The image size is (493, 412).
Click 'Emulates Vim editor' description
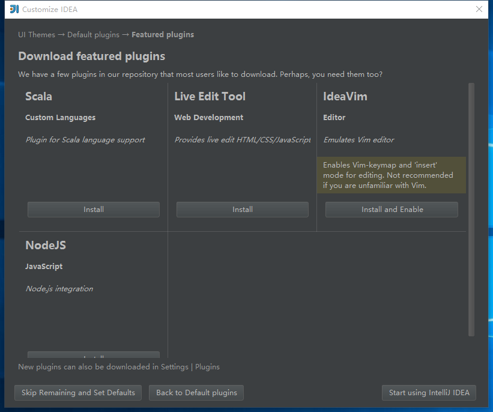[x=358, y=140]
